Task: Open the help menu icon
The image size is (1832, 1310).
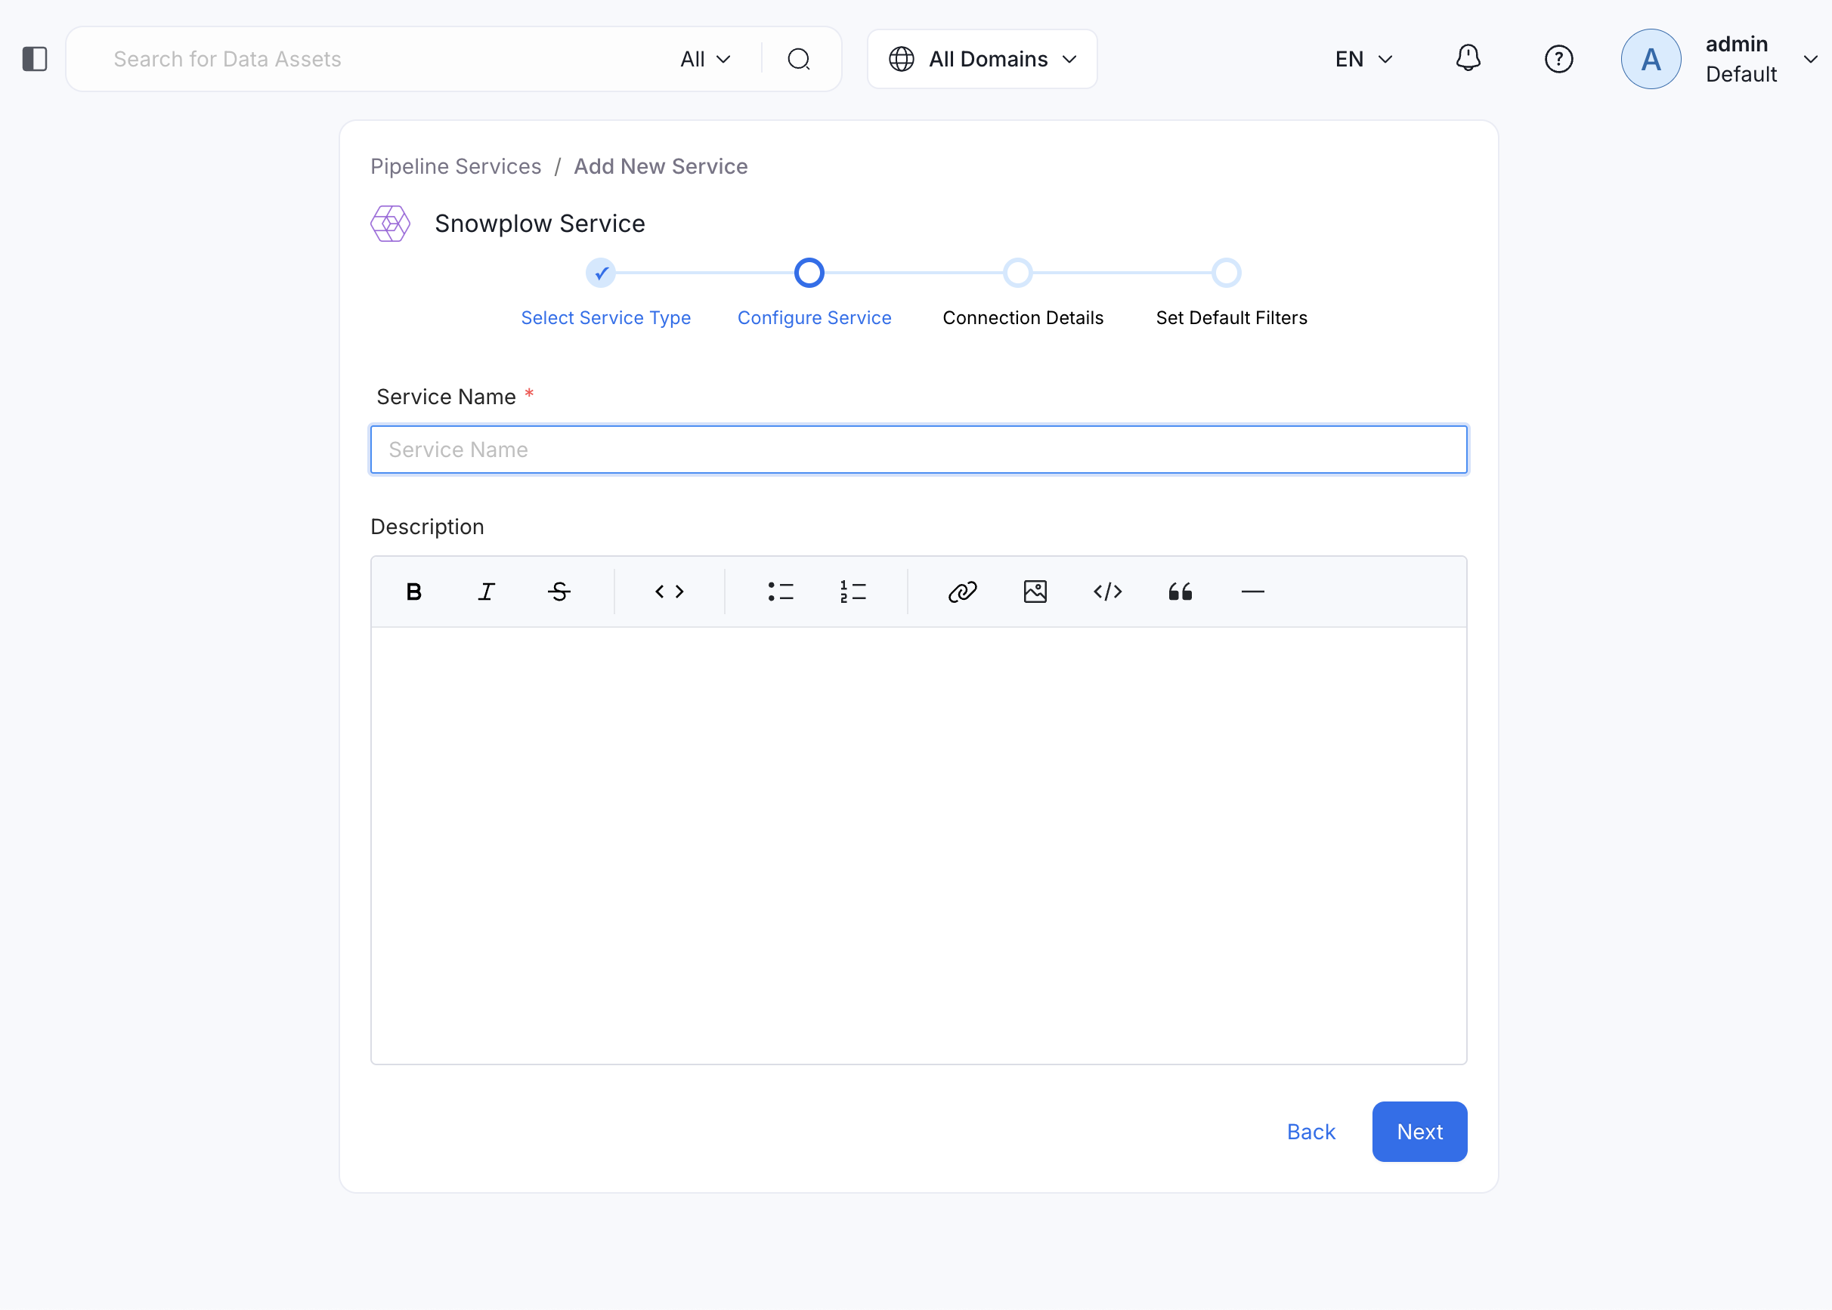Action: tap(1558, 59)
